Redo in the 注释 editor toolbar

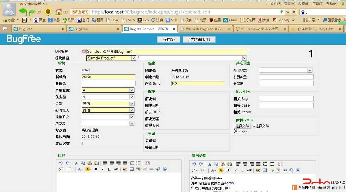coord(68,163)
